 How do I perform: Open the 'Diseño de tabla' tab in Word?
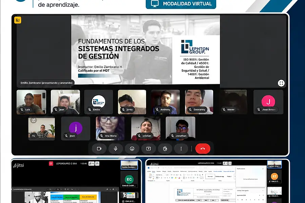tap(218, 171)
